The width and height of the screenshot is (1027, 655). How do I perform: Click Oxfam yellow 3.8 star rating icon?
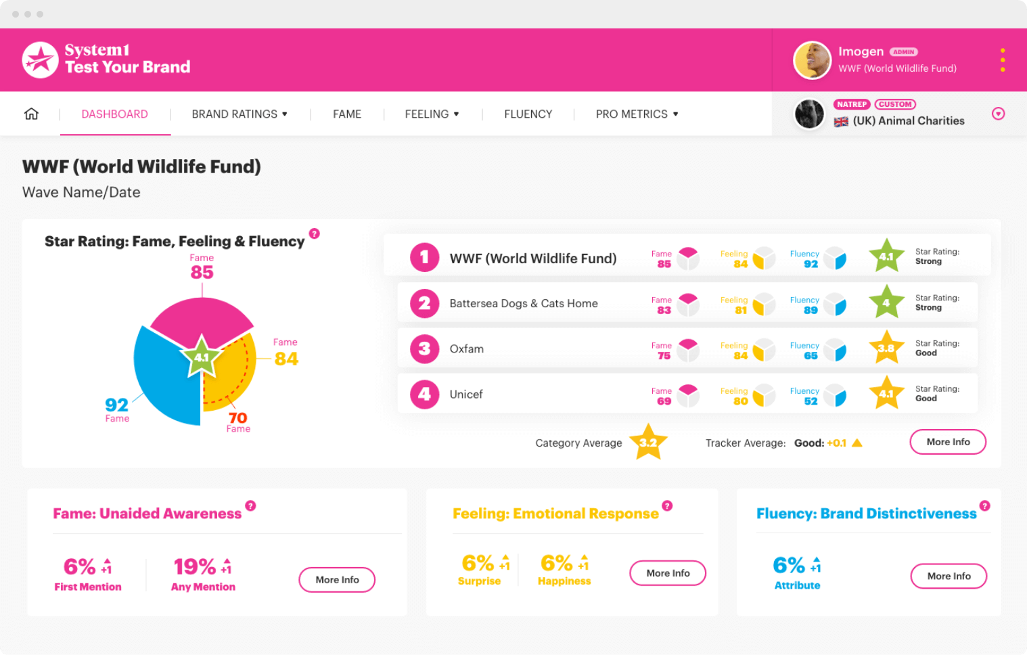pos(886,347)
